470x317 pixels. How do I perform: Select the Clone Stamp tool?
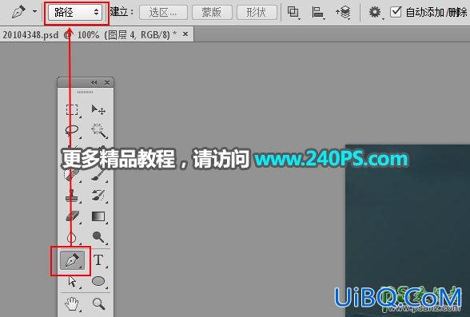tap(72, 195)
